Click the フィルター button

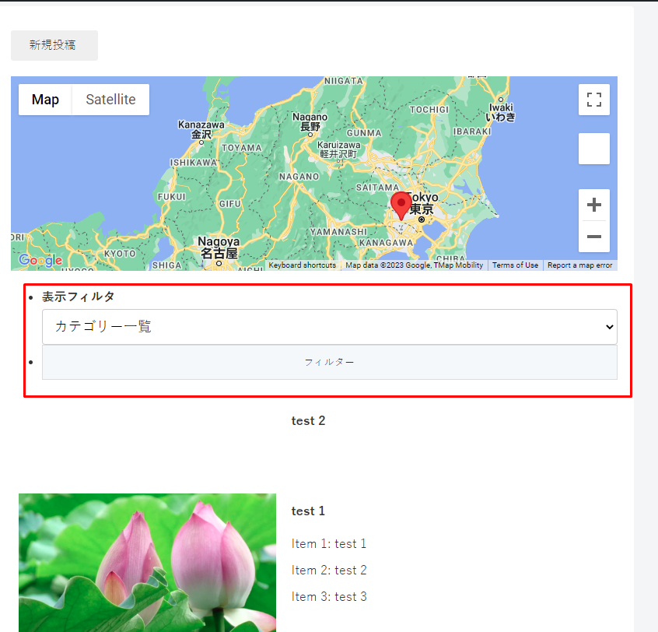pyautogui.click(x=330, y=363)
